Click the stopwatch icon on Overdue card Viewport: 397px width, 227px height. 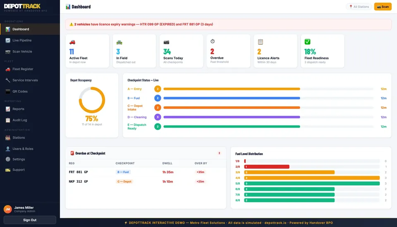(x=213, y=41)
